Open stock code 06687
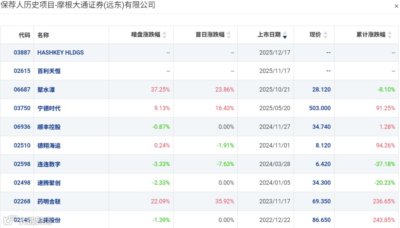This screenshot has height=228, width=400. (22, 90)
